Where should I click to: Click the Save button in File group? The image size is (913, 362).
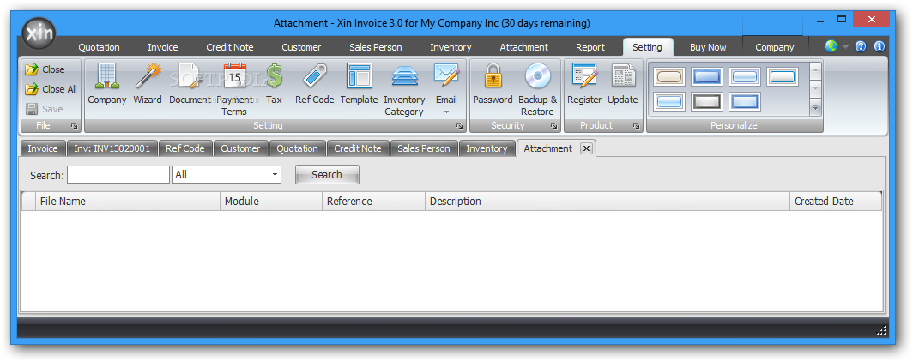pos(45,109)
